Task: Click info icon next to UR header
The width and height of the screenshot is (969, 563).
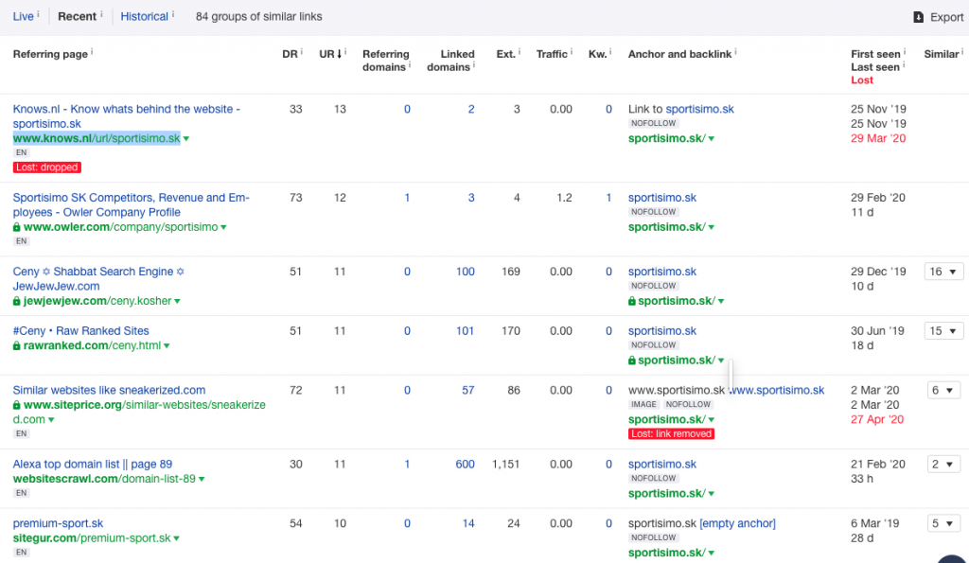Action: [345, 52]
